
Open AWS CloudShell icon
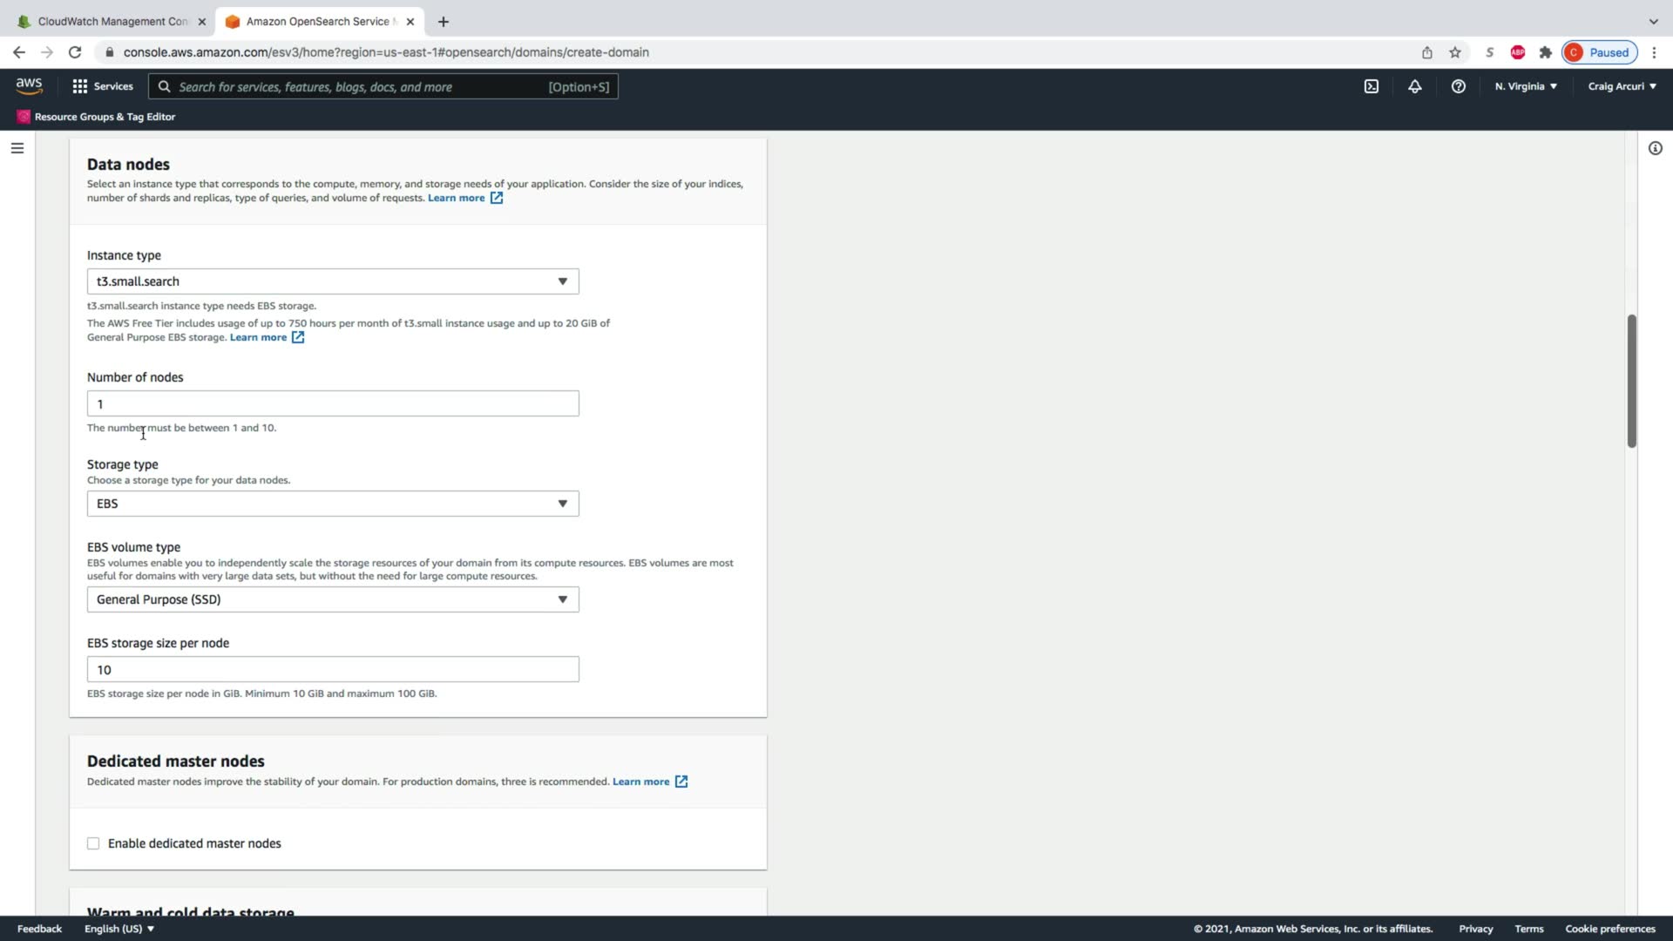point(1371,86)
